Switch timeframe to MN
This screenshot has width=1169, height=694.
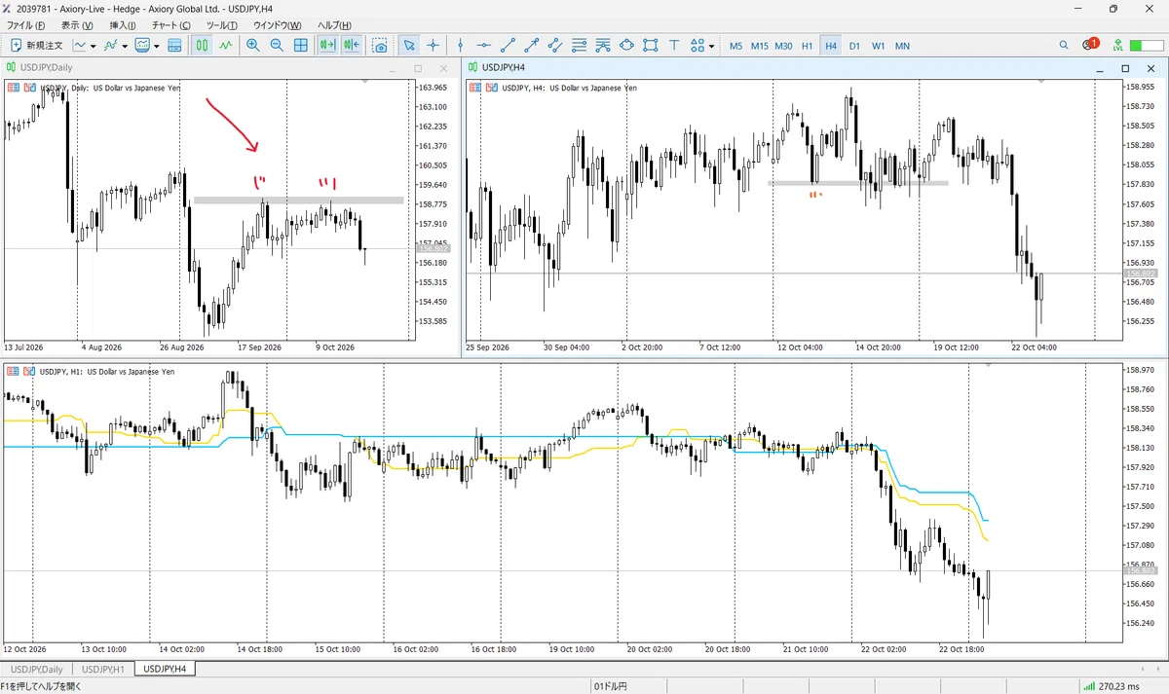902,46
